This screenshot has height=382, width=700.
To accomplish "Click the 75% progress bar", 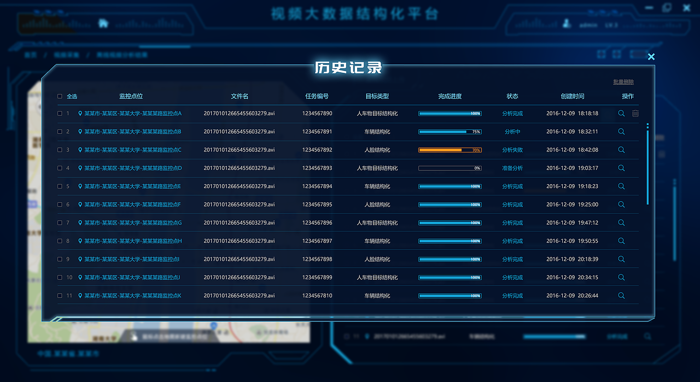I will (450, 132).
